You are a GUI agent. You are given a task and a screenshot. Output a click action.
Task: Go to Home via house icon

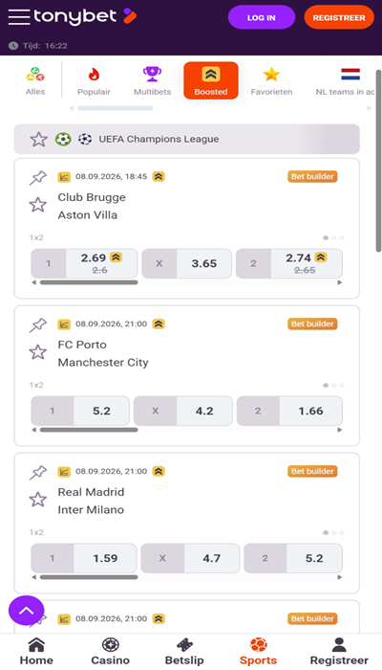point(36,645)
